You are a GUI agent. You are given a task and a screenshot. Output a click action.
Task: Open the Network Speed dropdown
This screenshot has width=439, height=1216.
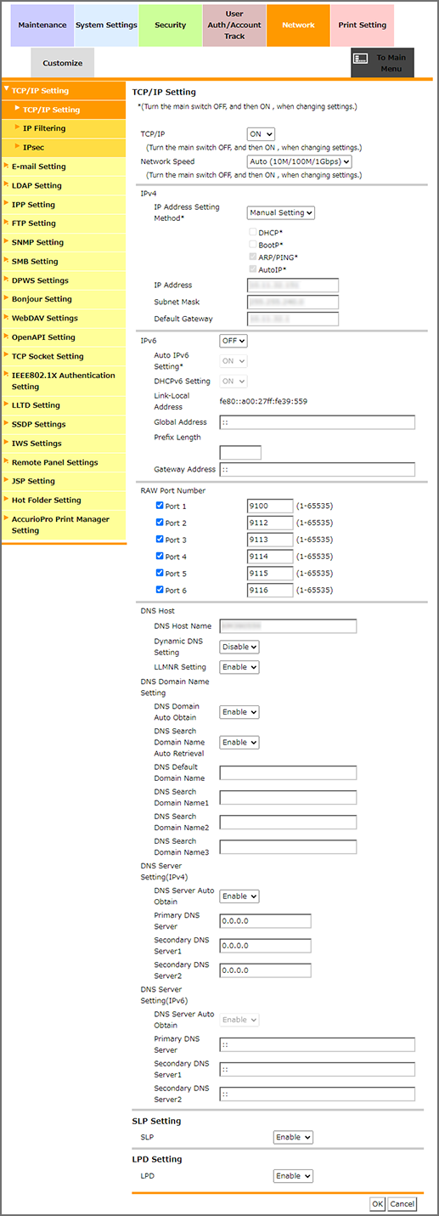click(x=299, y=161)
